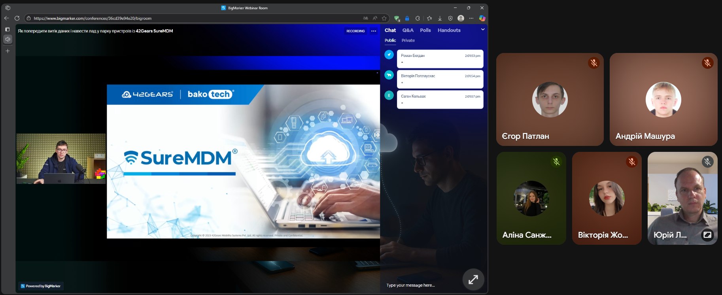Select the Private chat sub-tab
Screen dimensions: 722x295
click(x=408, y=40)
